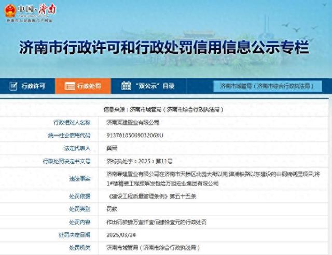Click the 处罚类别 label
Image resolution: width=332 pixels, height=255 pixels.
click(80, 209)
